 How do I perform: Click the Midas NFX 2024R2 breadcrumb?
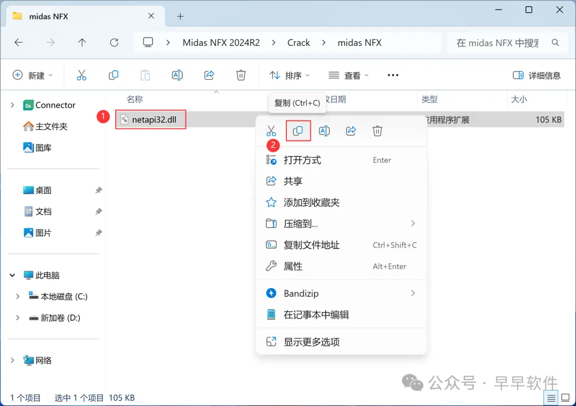(x=221, y=43)
